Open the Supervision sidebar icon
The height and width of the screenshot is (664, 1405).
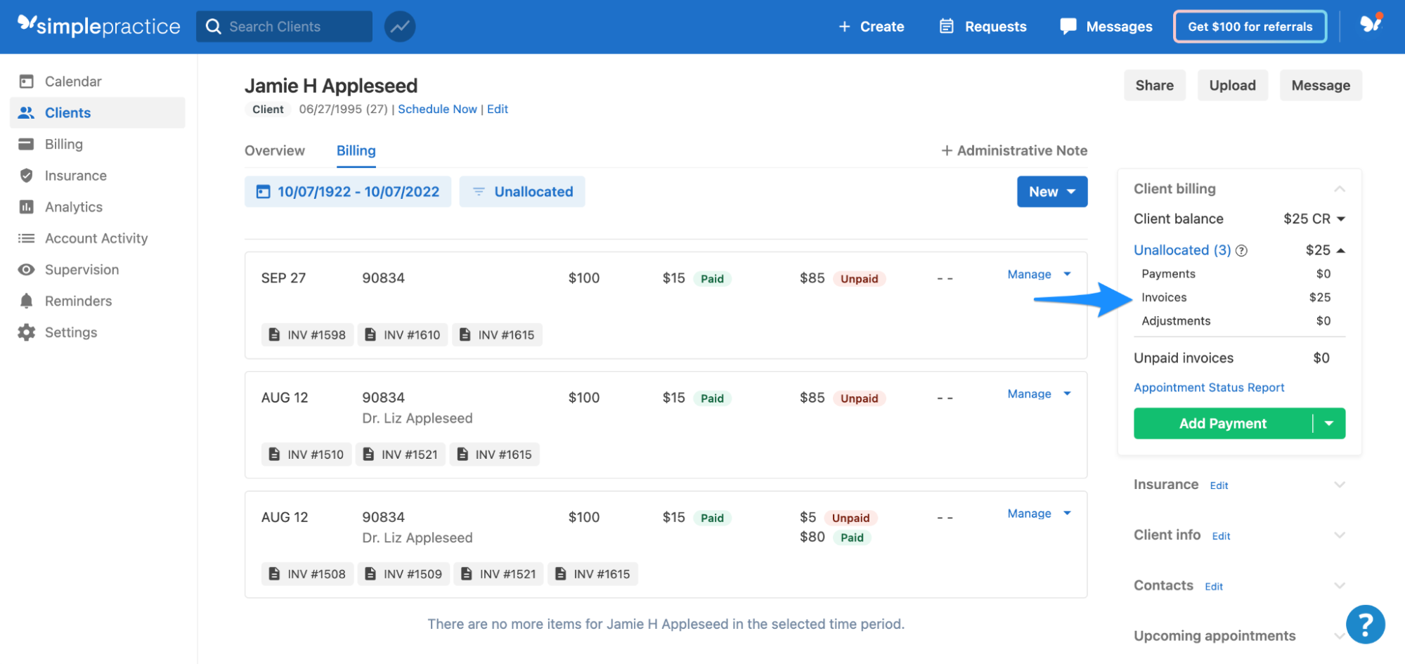(26, 269)
